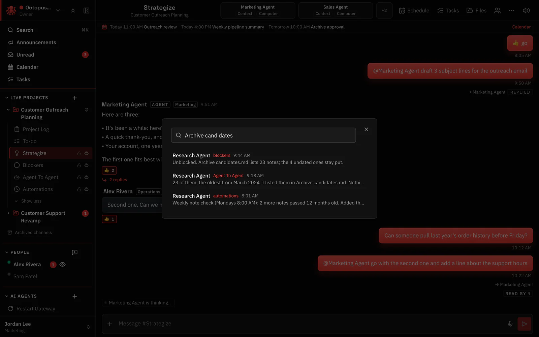Toggle thumbs up reaction with count 1
Screen dimensions: 539x337
(x=109, y=219)
